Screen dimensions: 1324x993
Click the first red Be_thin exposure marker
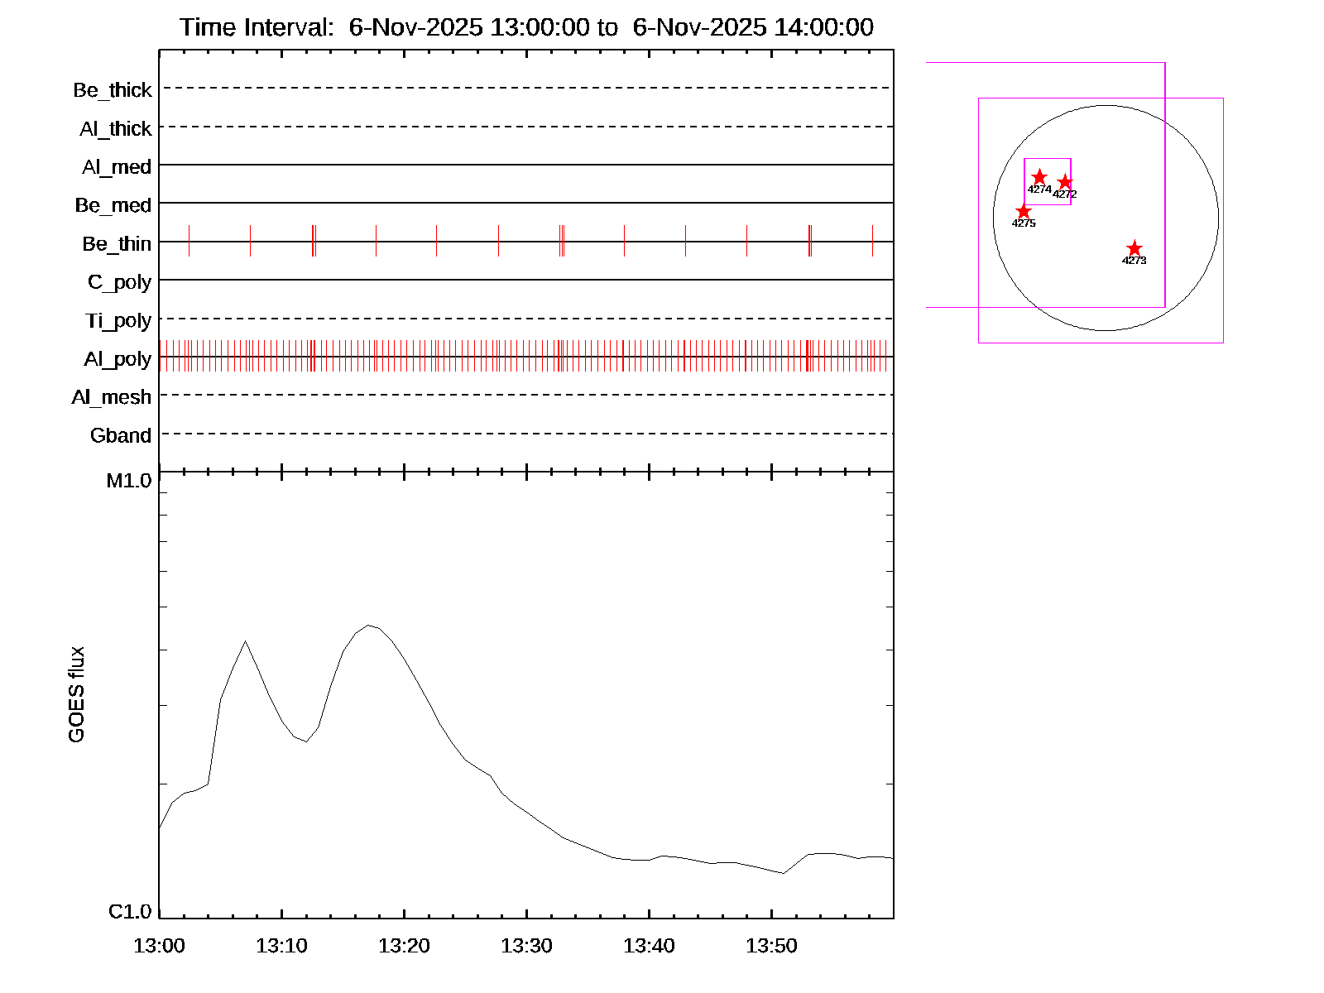189,241
